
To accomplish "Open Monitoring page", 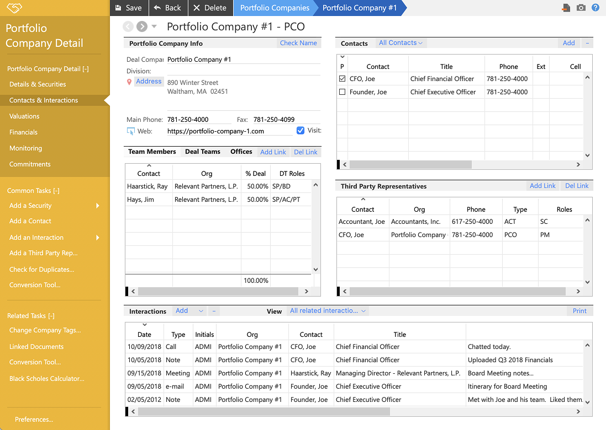I will (x=25, y=148).
